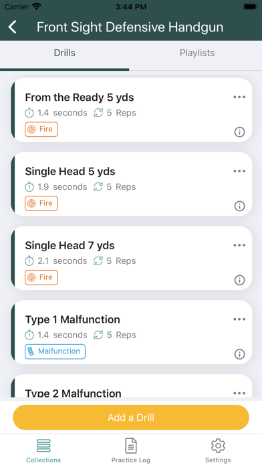Open the Practice Log document icon
This screenshot has width=262, height=465.
131,446
